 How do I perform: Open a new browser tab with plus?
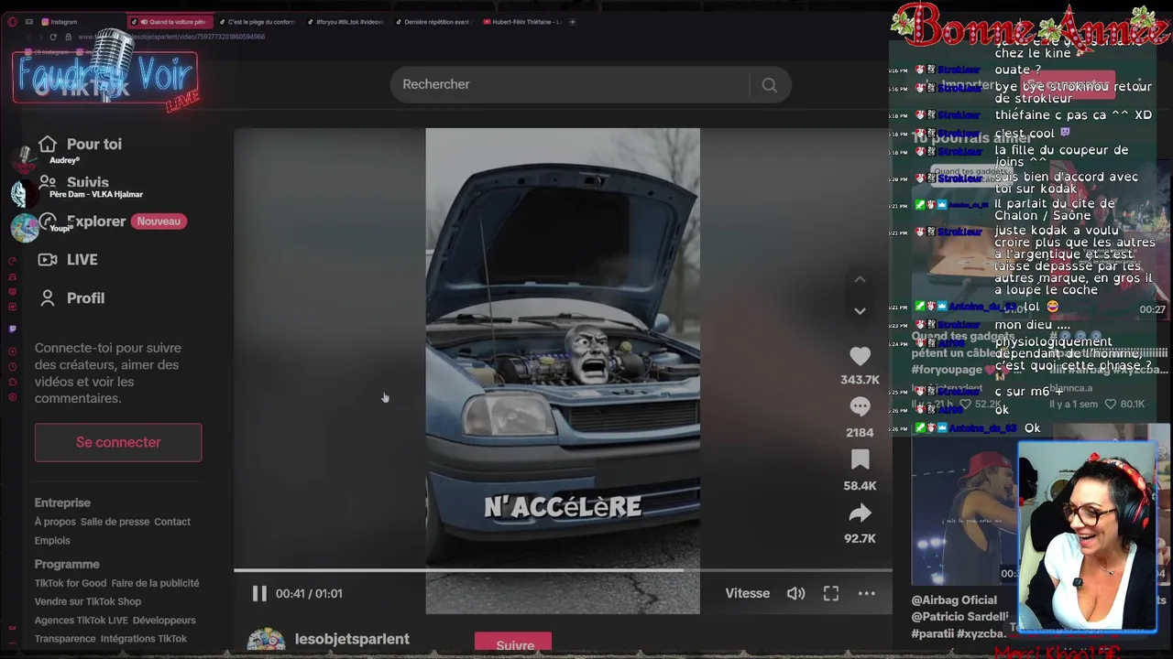pos(573,22)
